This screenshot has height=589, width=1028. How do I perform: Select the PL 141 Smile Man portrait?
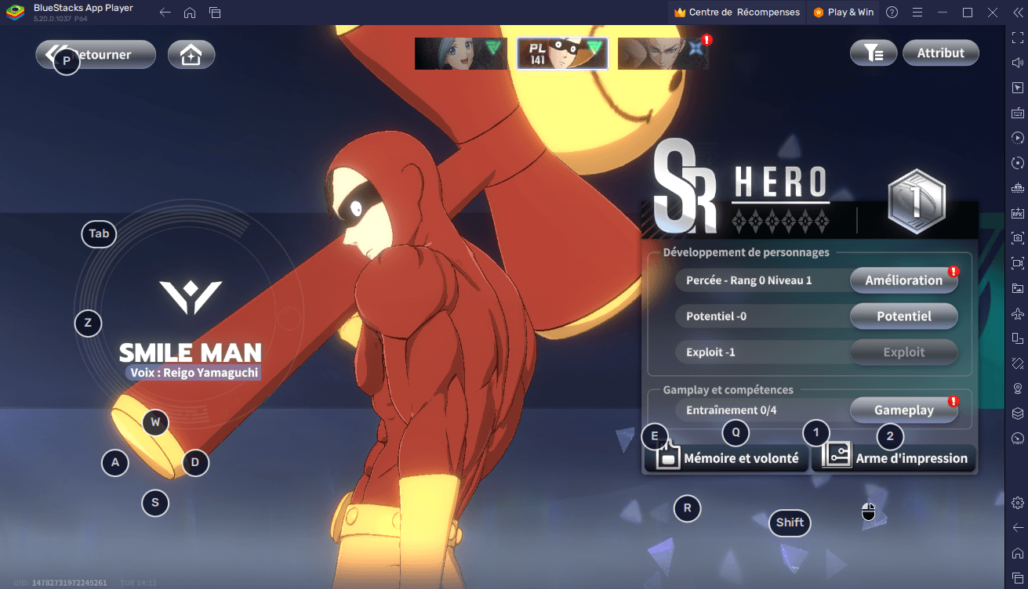(562, 53)
